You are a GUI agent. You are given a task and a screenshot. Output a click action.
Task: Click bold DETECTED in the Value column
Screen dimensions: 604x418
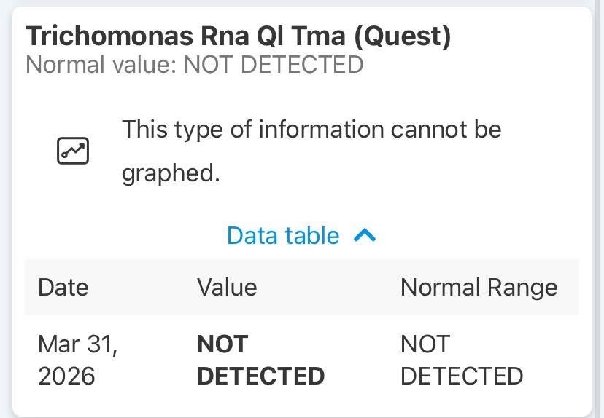pos(261,376)
